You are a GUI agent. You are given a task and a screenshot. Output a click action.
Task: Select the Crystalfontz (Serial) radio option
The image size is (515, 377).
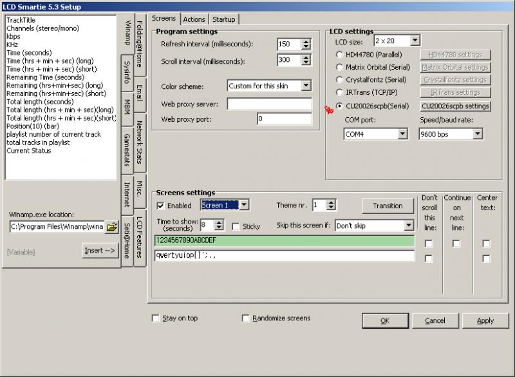(339, 80)
